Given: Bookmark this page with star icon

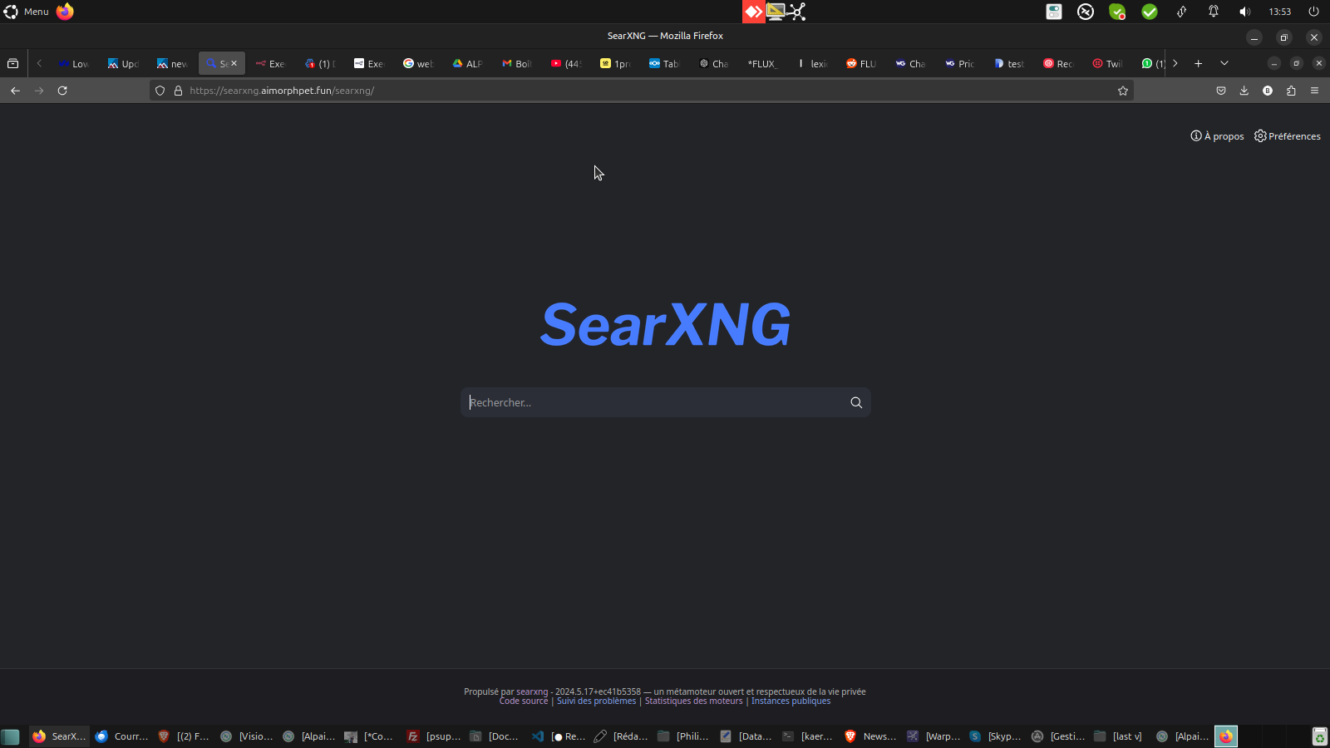Looking at the screenshot, I should (x=1123, y=91).
